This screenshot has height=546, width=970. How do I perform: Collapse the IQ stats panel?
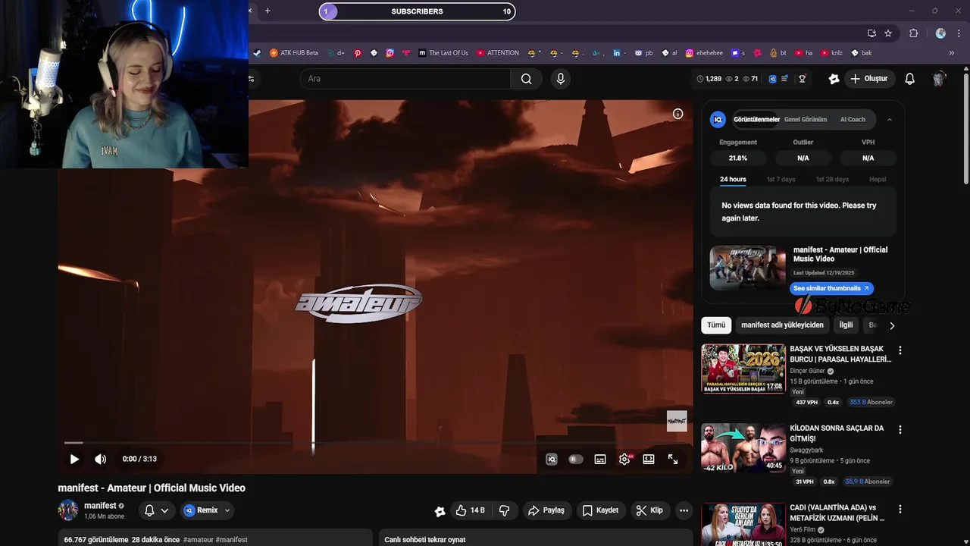tap(890, 120)
